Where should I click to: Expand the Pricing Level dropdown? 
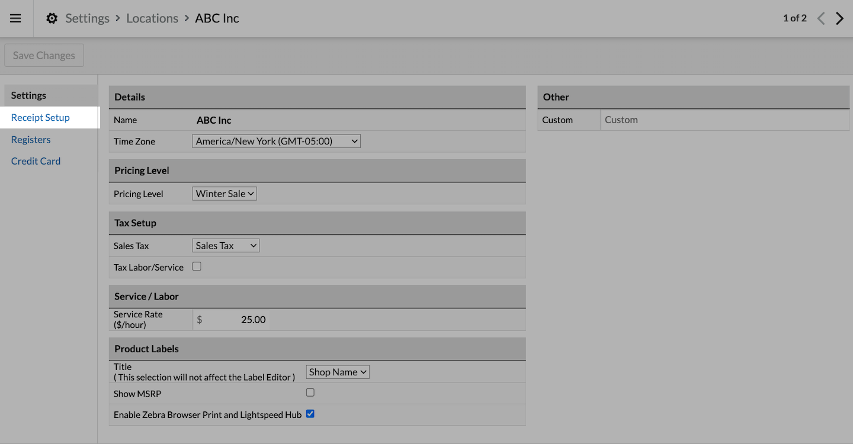[225, 194]
